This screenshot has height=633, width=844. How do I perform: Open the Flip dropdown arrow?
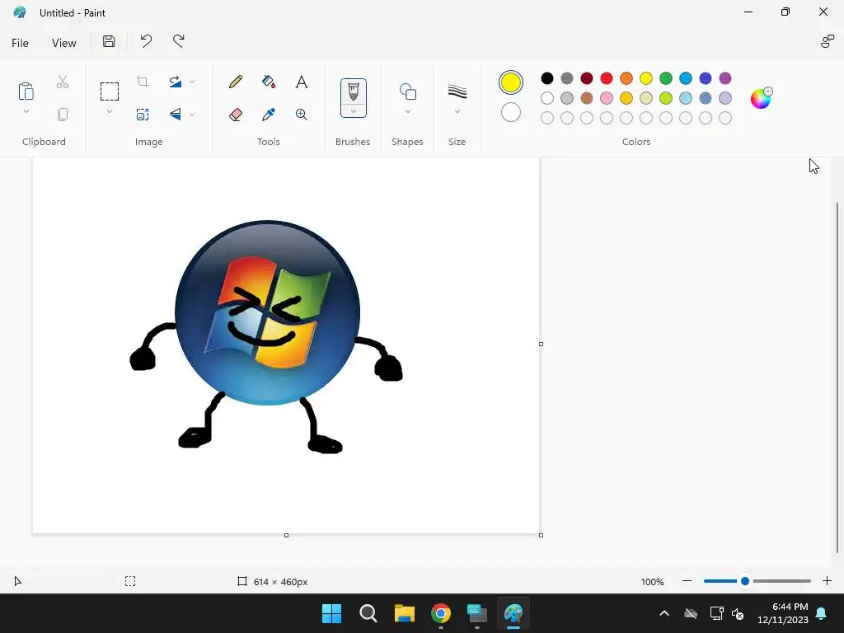point(192,115)
